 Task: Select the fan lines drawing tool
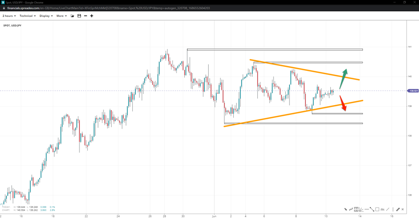361,209
